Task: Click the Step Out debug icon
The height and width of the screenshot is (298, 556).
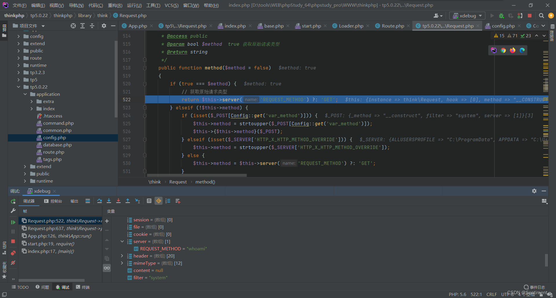Action: click(128, 201)
